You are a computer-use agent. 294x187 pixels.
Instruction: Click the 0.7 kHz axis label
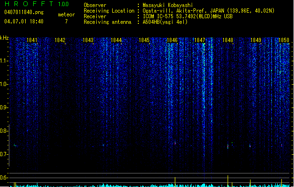click(4, 154)
